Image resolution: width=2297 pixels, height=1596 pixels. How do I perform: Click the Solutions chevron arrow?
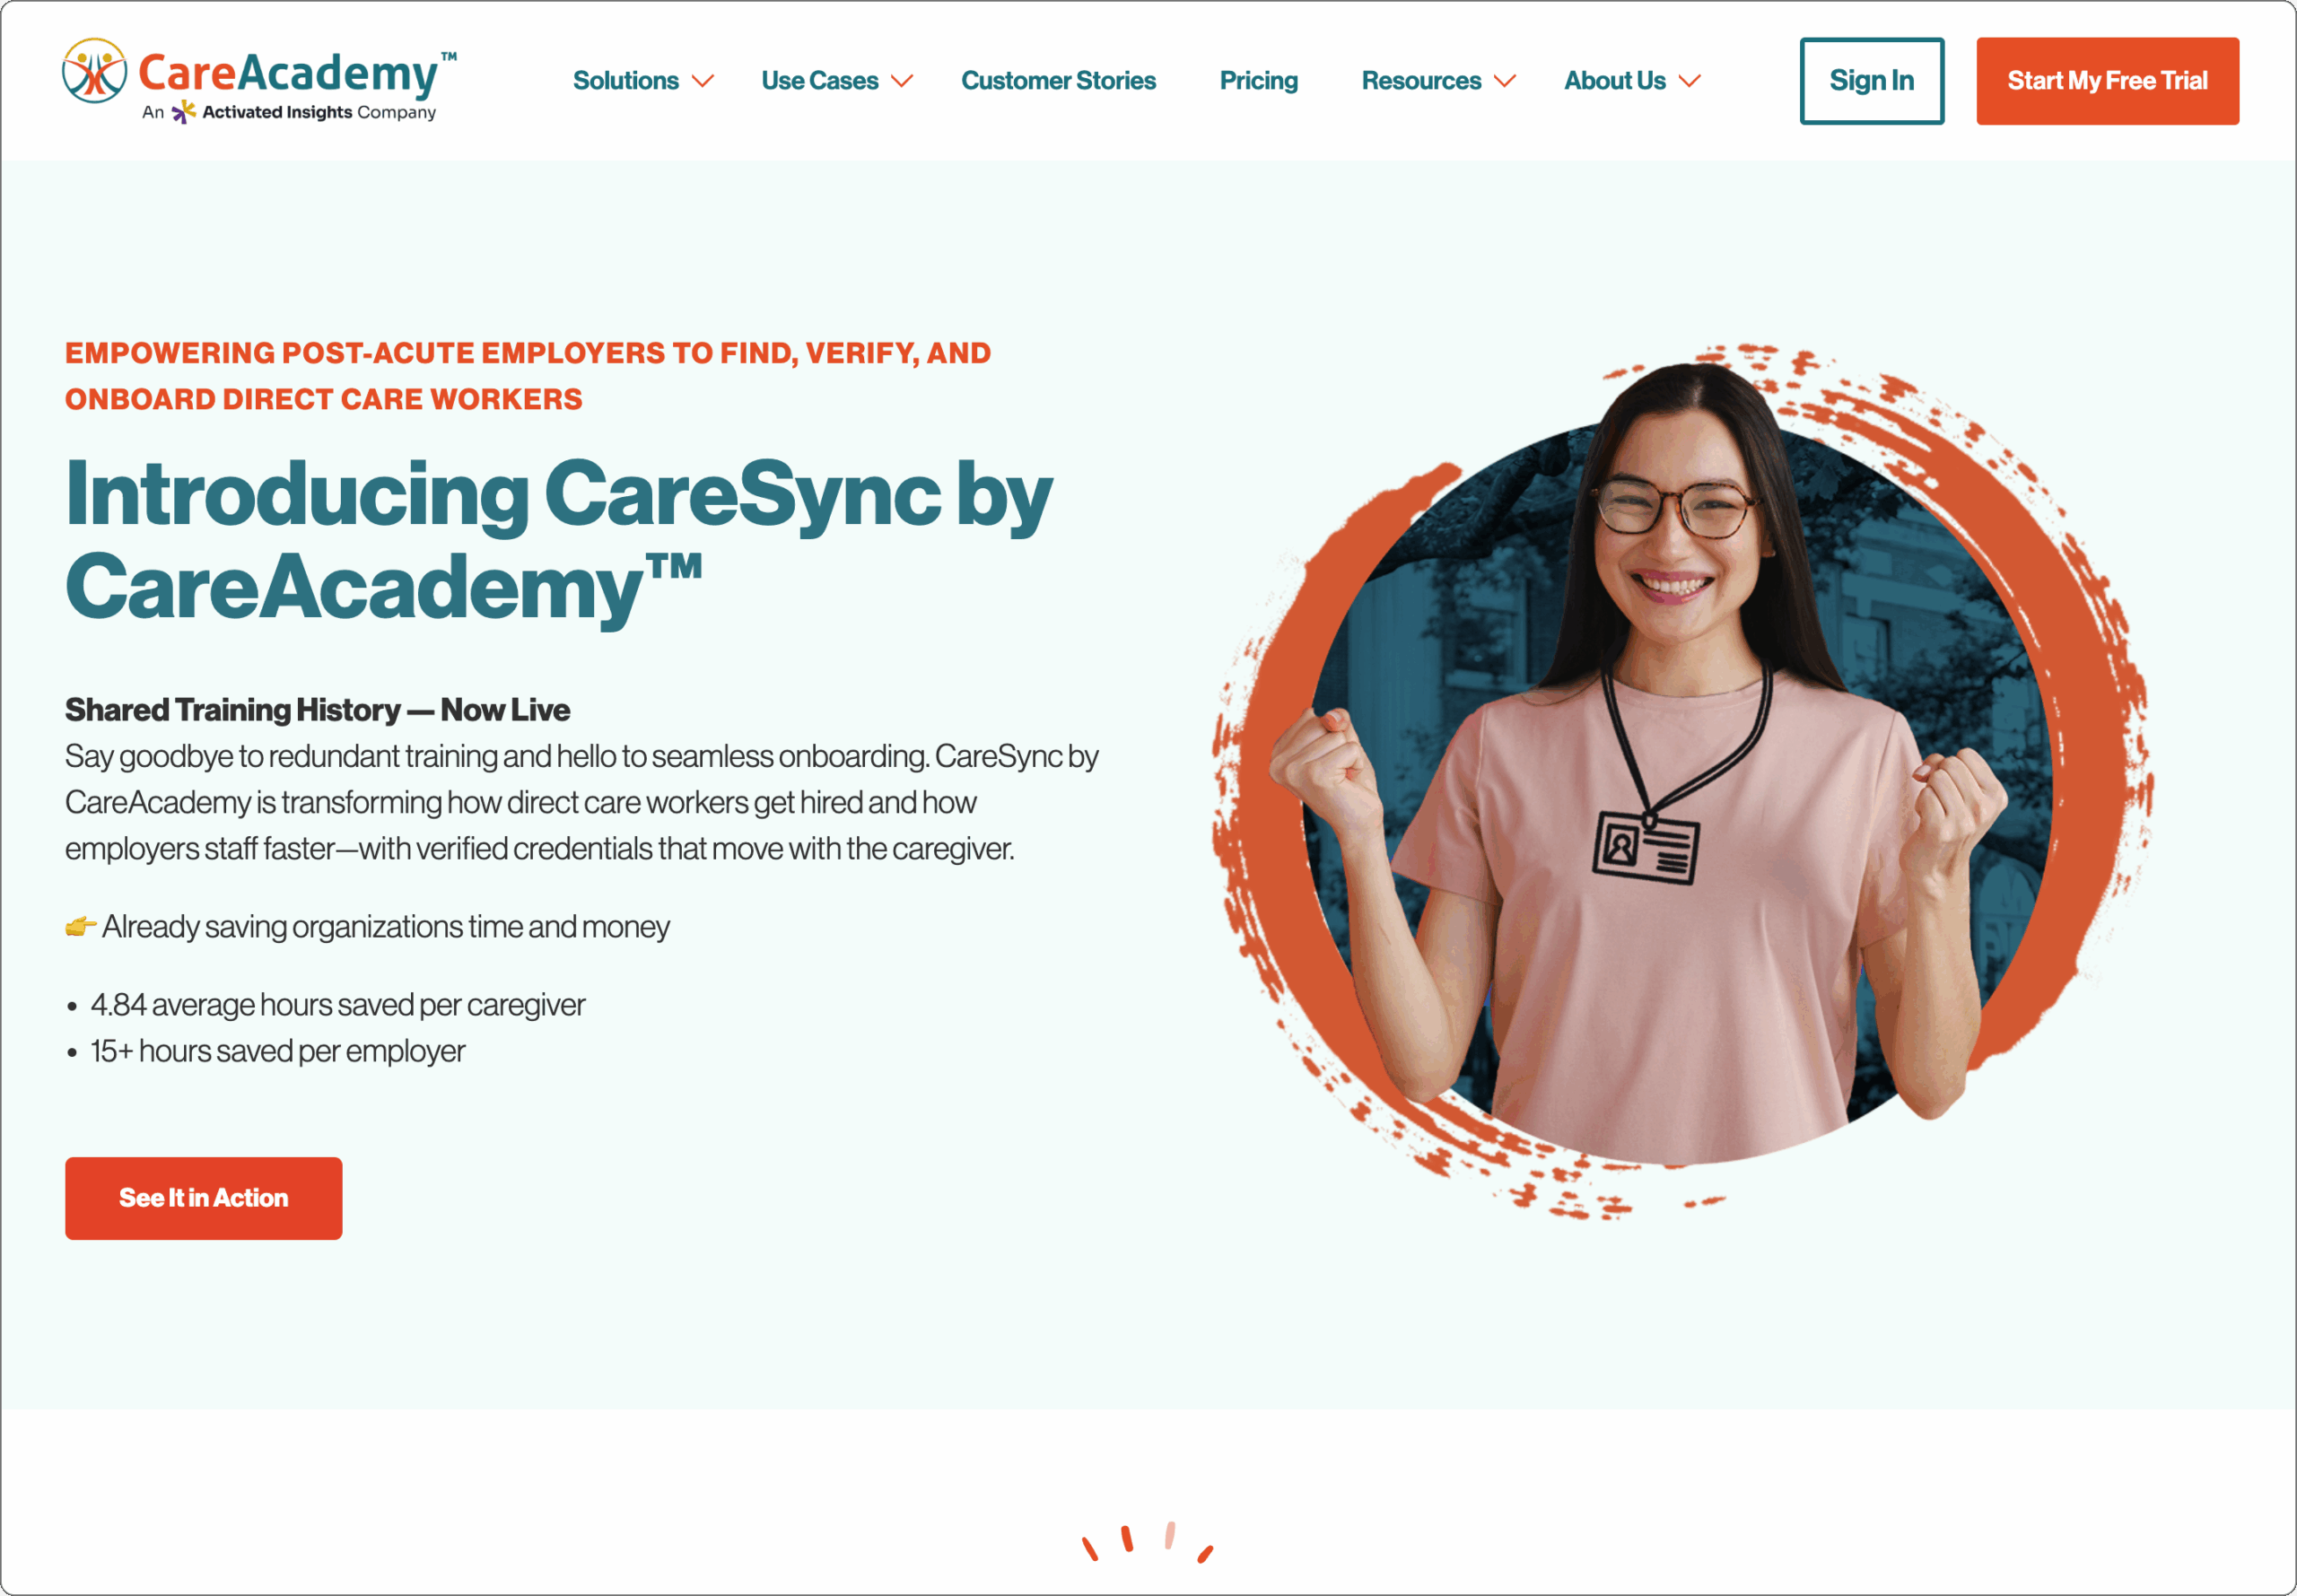click(703, 81)
